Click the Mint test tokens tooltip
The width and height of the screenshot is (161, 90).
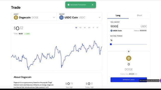[149, 80]
